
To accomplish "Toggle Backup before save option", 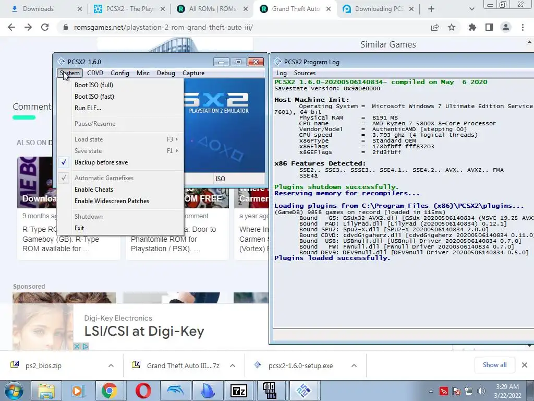I will tap(120, 162).
